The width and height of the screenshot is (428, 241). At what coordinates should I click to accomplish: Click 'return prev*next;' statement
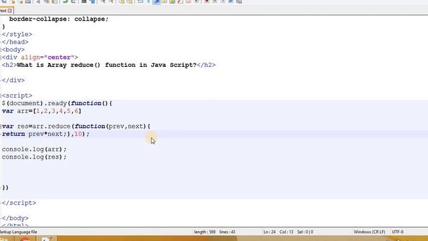tap(34, 134)
